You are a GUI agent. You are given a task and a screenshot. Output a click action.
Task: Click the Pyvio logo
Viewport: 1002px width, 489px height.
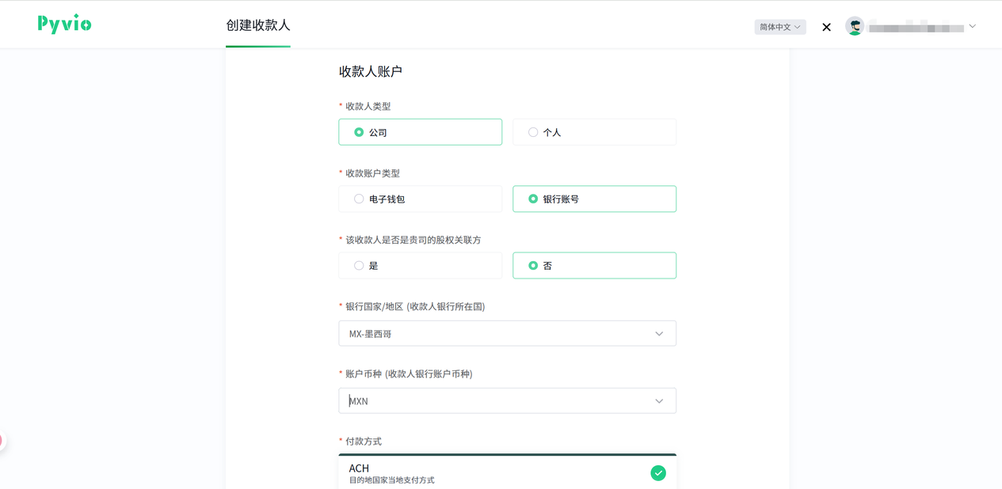point(64,25)
